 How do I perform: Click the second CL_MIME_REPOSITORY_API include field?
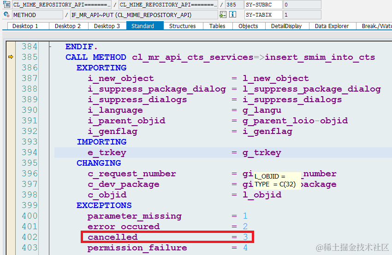[x=168, y=5]
